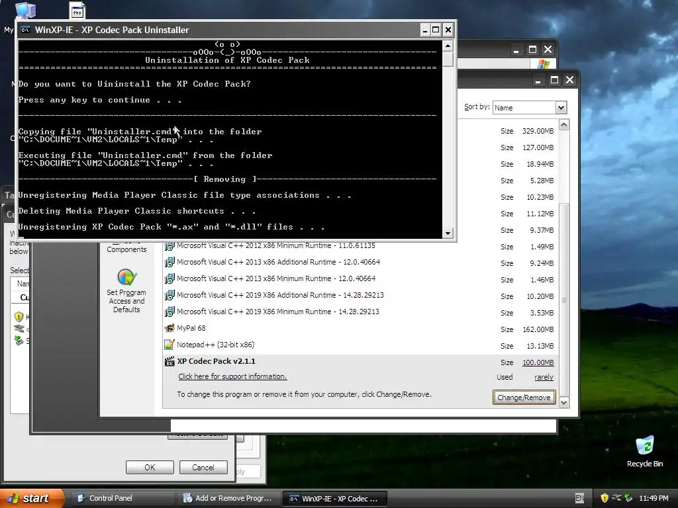The height and width of the screenshot is (508, 678).
Task: Click the safely remove hardware tray icon
Action: (628, 498)
